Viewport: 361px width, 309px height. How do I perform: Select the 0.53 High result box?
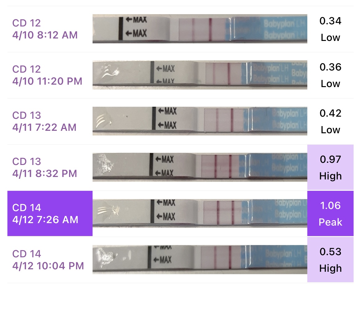click(x=330, y=260)
